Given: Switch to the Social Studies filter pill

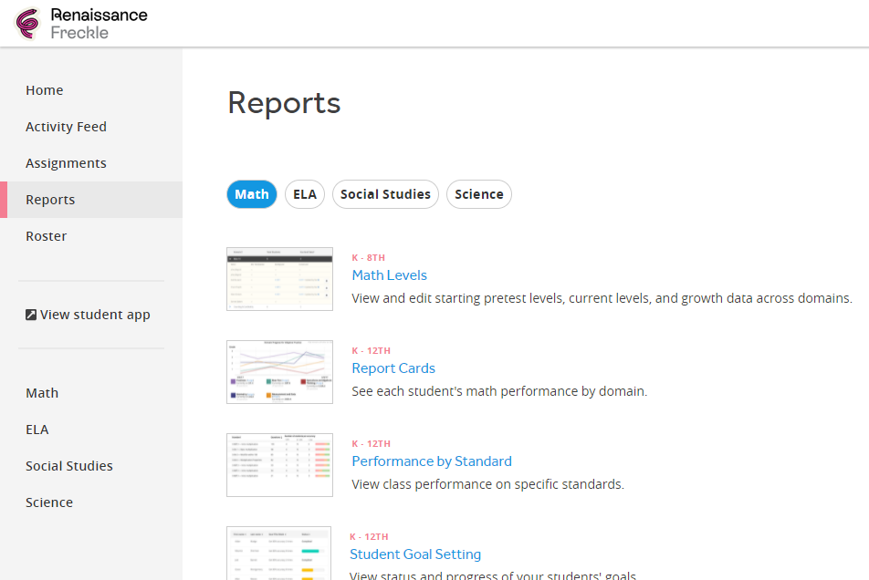Looking at the screenshot, I should tap(386, 194).
